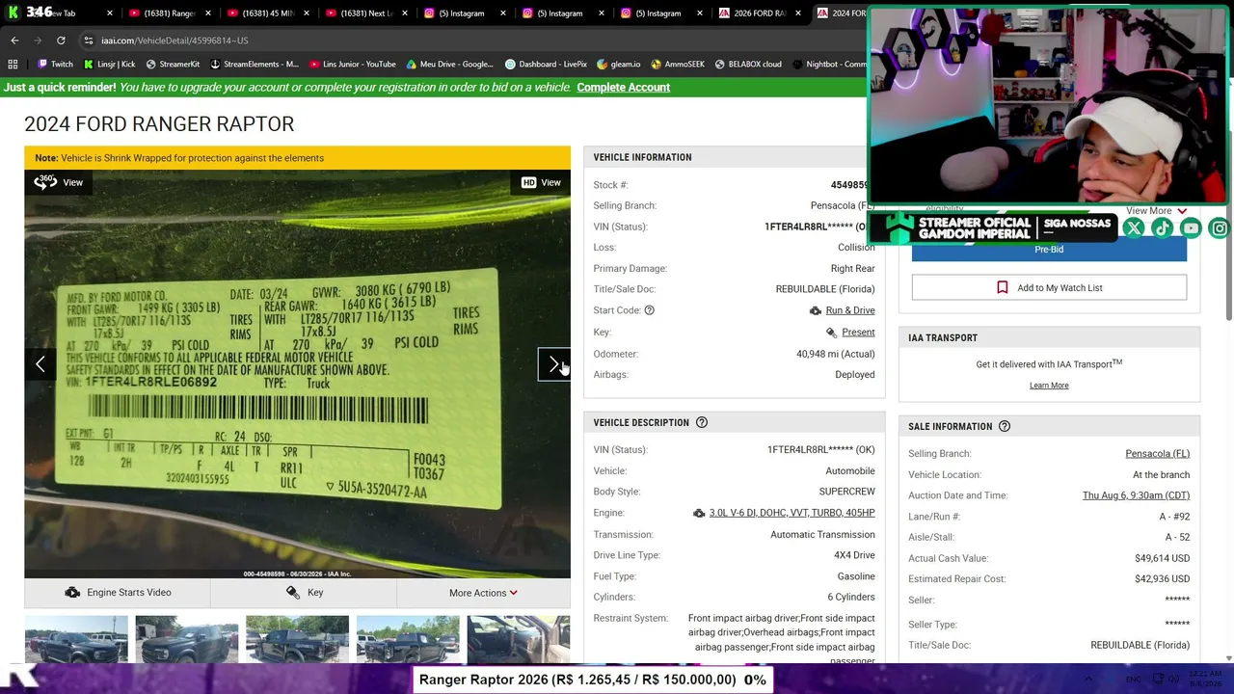Reload the IAAI page
The image size is (1234, 694).
point(61,40)
